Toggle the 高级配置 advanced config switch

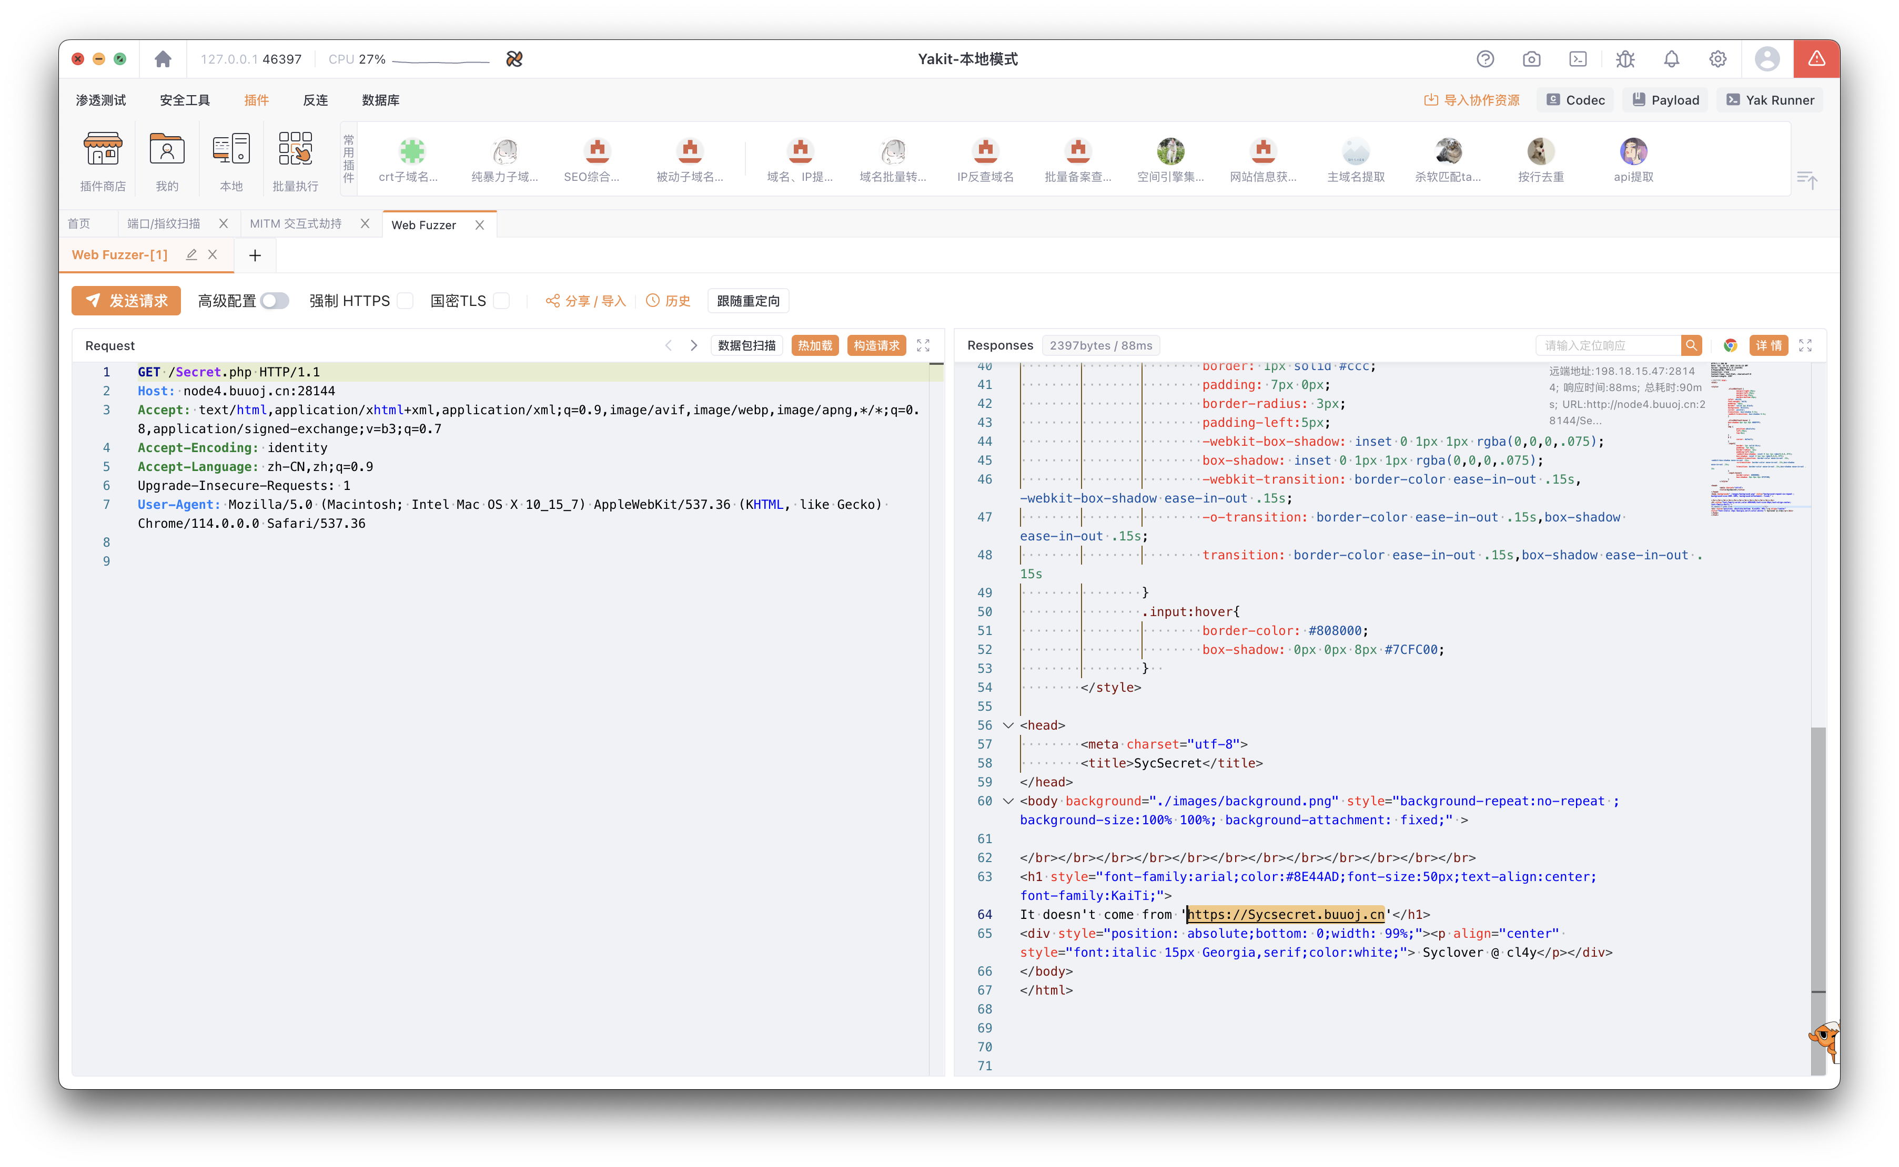(x=274, y=301)
